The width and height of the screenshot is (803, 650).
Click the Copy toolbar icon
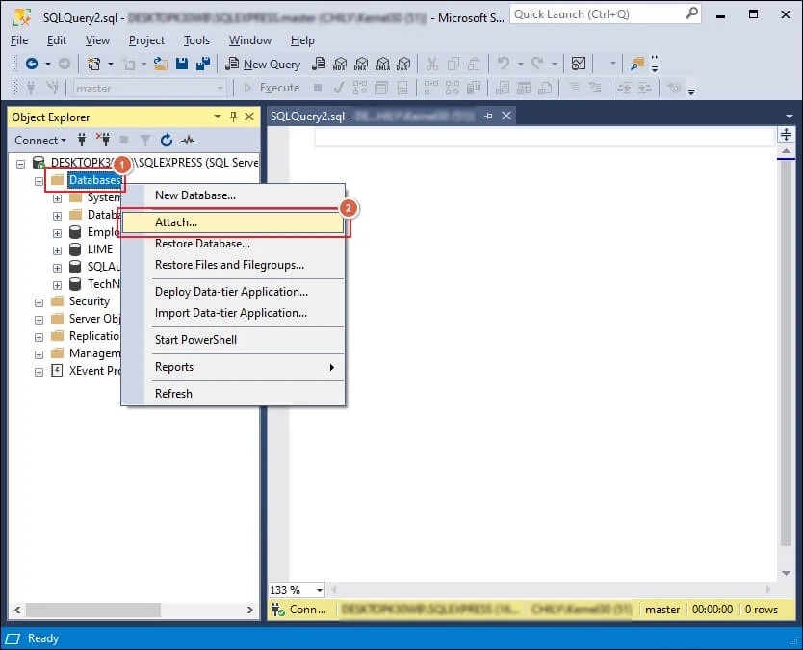tap(453, 64)
